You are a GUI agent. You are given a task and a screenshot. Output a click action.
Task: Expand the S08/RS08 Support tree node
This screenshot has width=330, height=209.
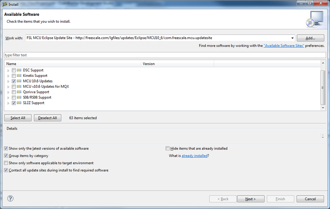coord(8,98)
